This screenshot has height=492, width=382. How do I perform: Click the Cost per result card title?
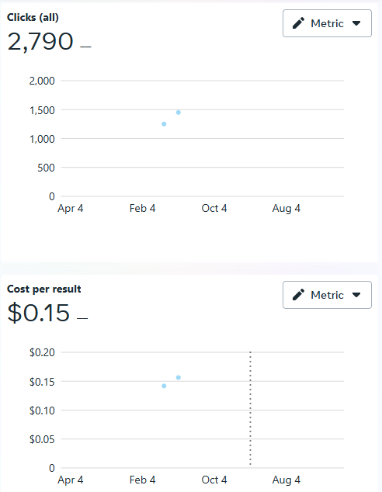click(44, 289)
